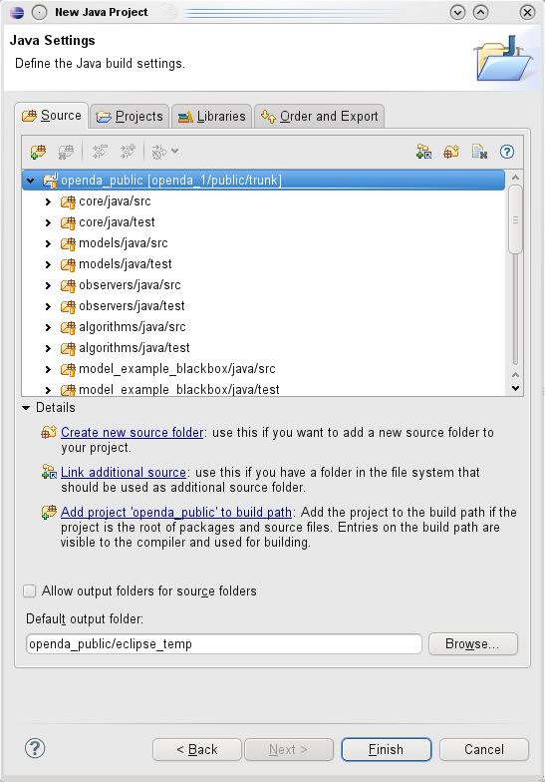
Task: Click the observers/java/test package folder icon
Action: (68, 306)
